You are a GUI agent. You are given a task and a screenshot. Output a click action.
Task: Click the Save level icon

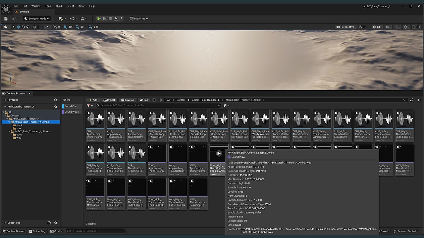[x=6, y=19]
